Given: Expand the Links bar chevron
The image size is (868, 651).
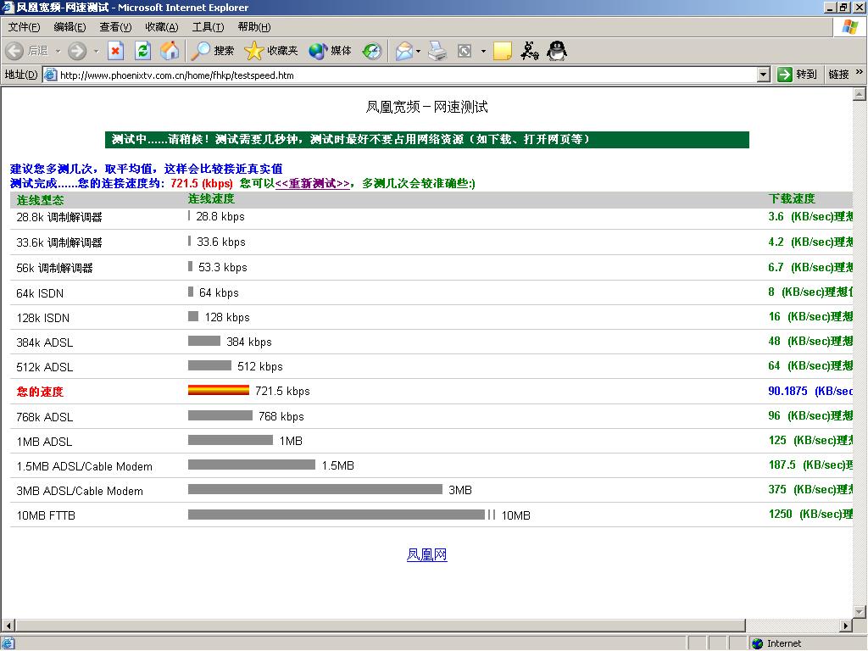Looking at the screenshot, I should click(860, 72).
